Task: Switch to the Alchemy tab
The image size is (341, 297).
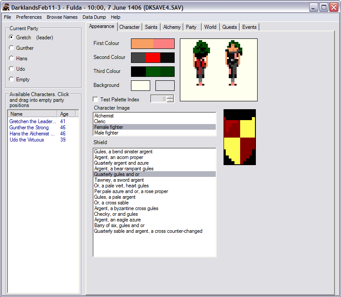Action: (172, 27)
